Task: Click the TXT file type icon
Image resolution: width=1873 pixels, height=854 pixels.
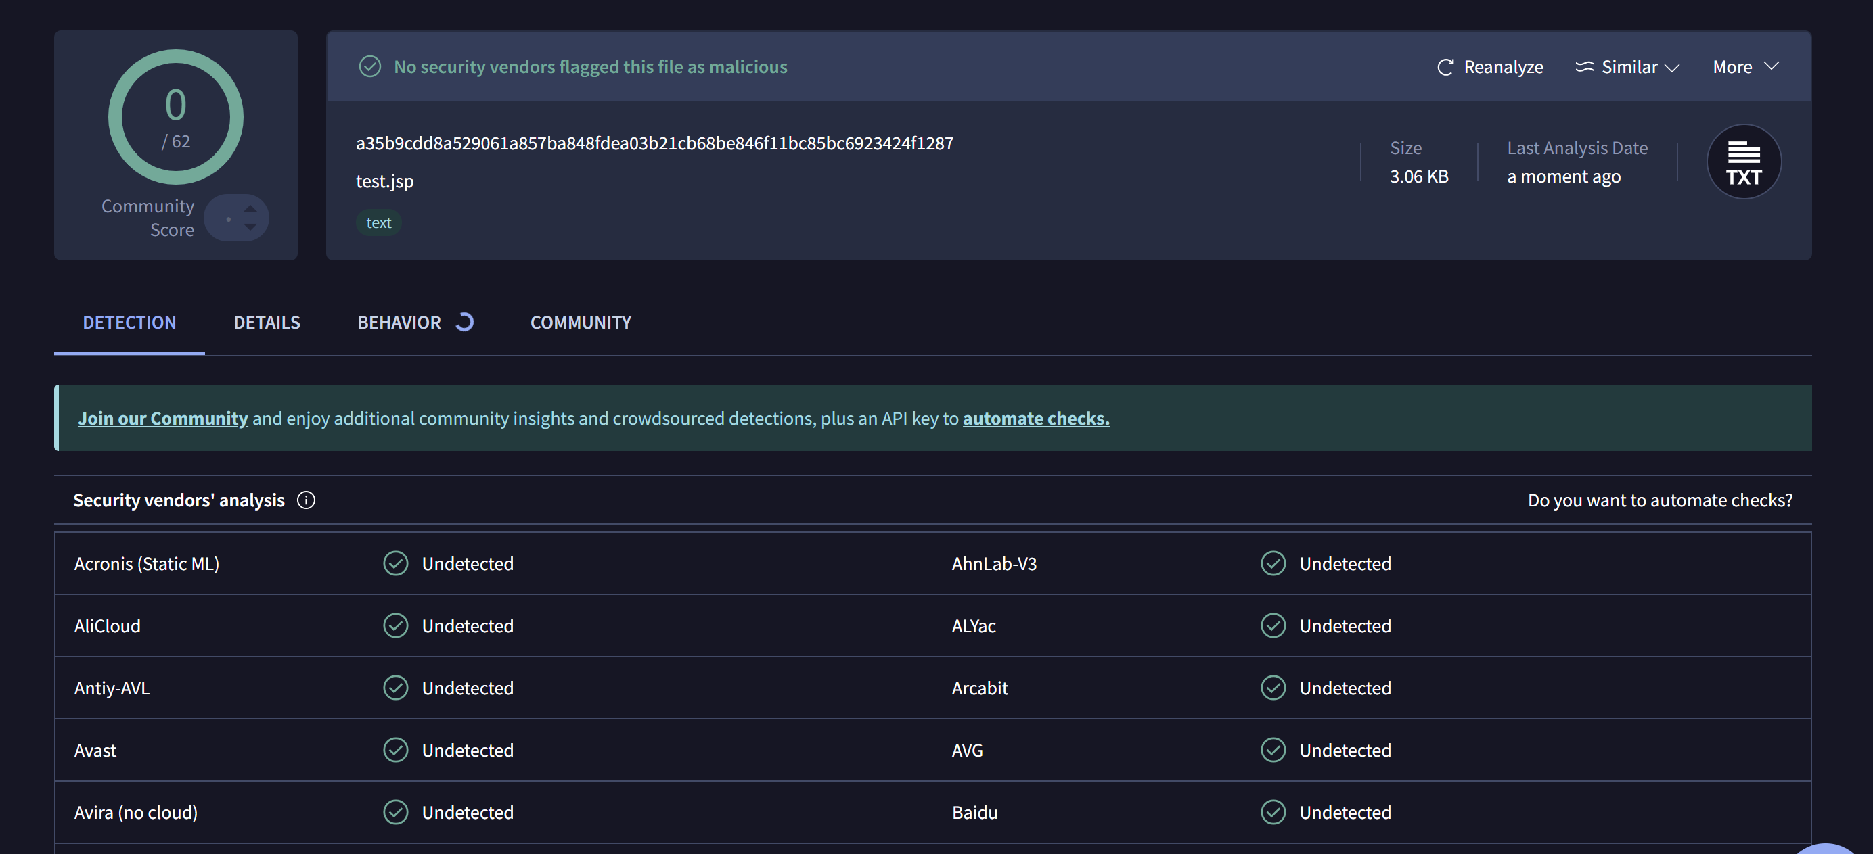Action: [x=1743, y=162]
